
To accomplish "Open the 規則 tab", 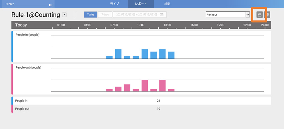I will pyautogui.click(x=167, y=4).
